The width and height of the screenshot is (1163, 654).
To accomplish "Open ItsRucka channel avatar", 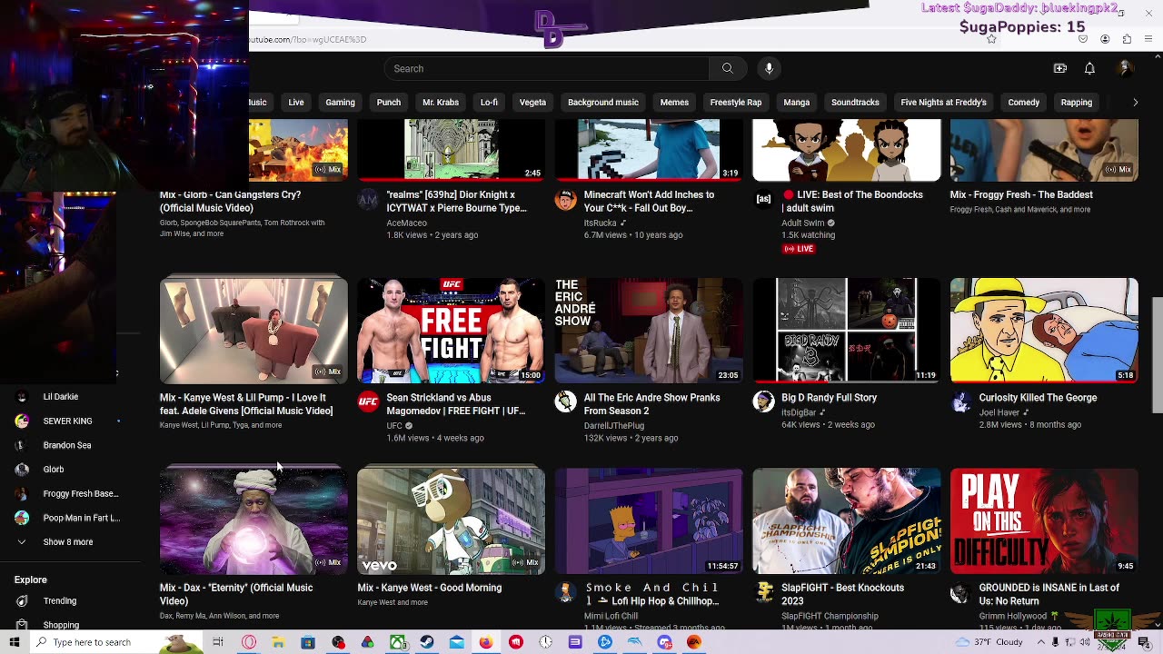I will 565,200.
